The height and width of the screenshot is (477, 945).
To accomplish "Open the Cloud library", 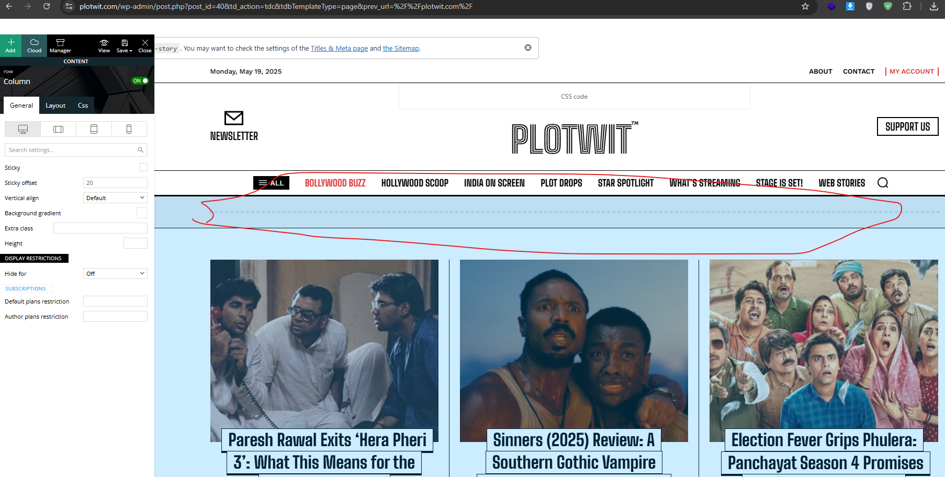I will 34,45.
